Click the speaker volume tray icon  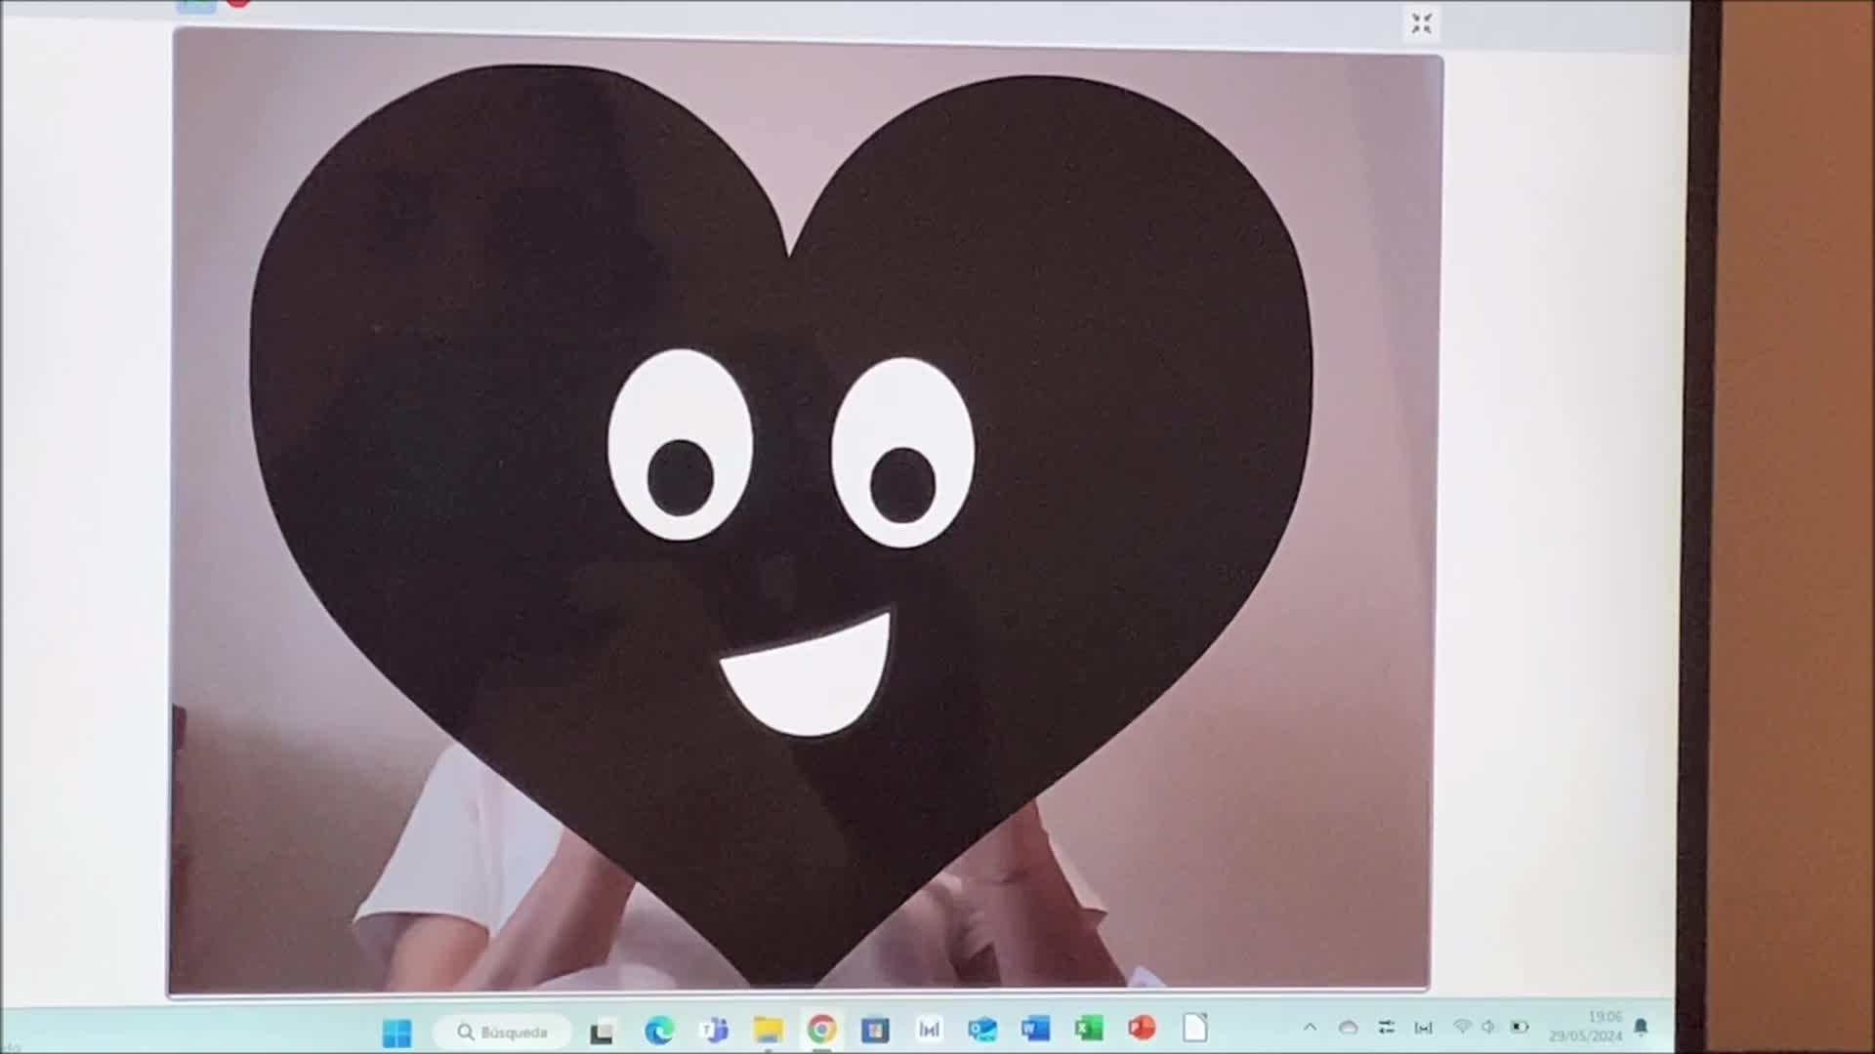tap(1488, 1027)
